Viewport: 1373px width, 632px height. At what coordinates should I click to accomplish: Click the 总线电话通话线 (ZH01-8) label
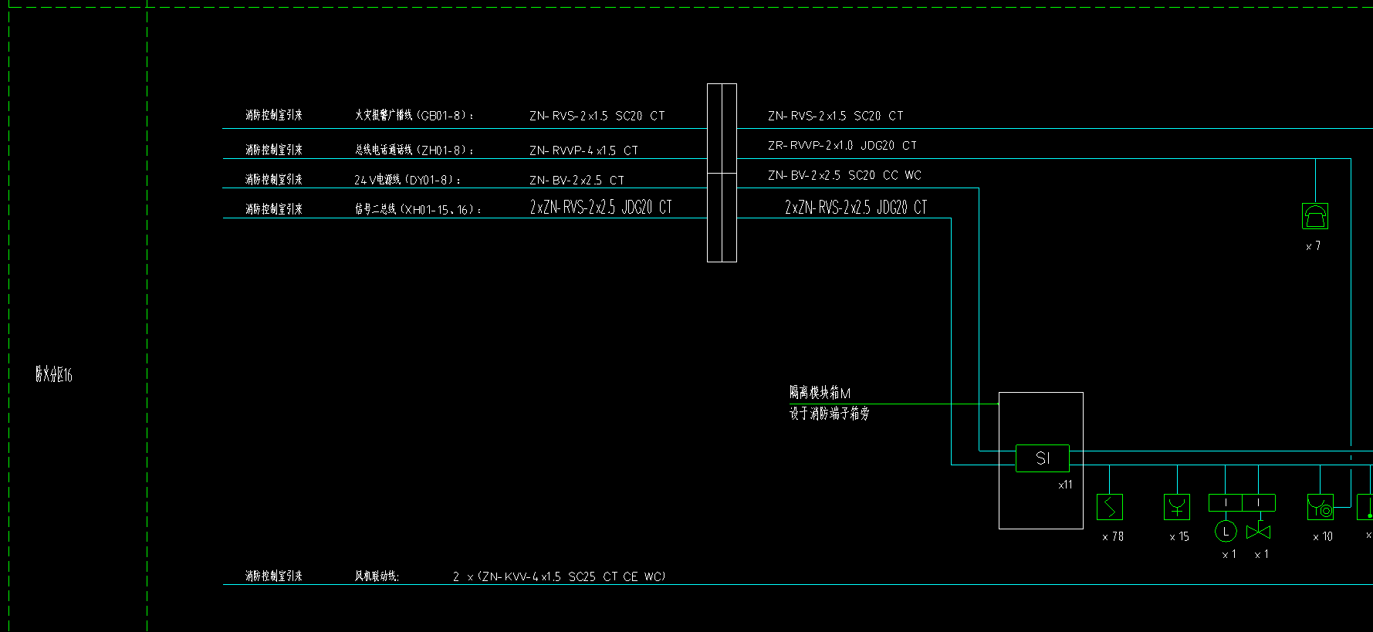click(x=414, y=150)
